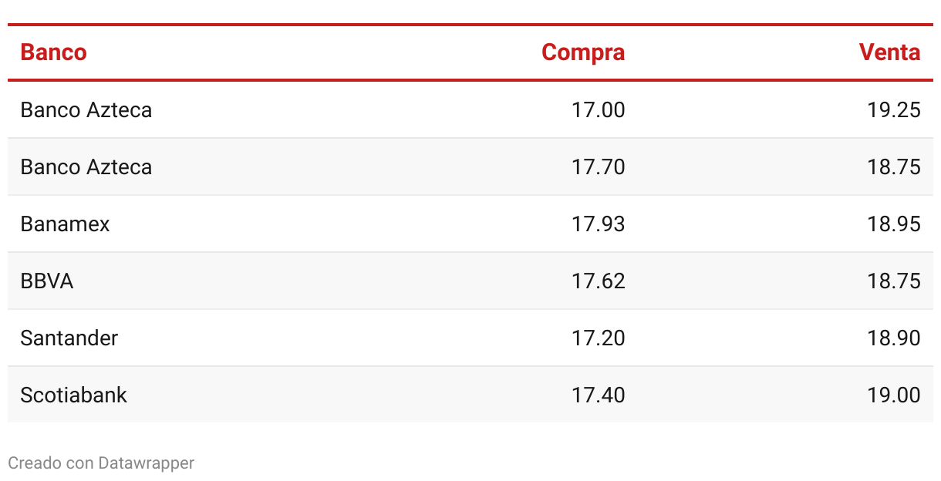Viewport: 941px width, 481px height.
Task: Select the 17.70 Compra value
Action: pyautogui.click(x=599, y=167)
